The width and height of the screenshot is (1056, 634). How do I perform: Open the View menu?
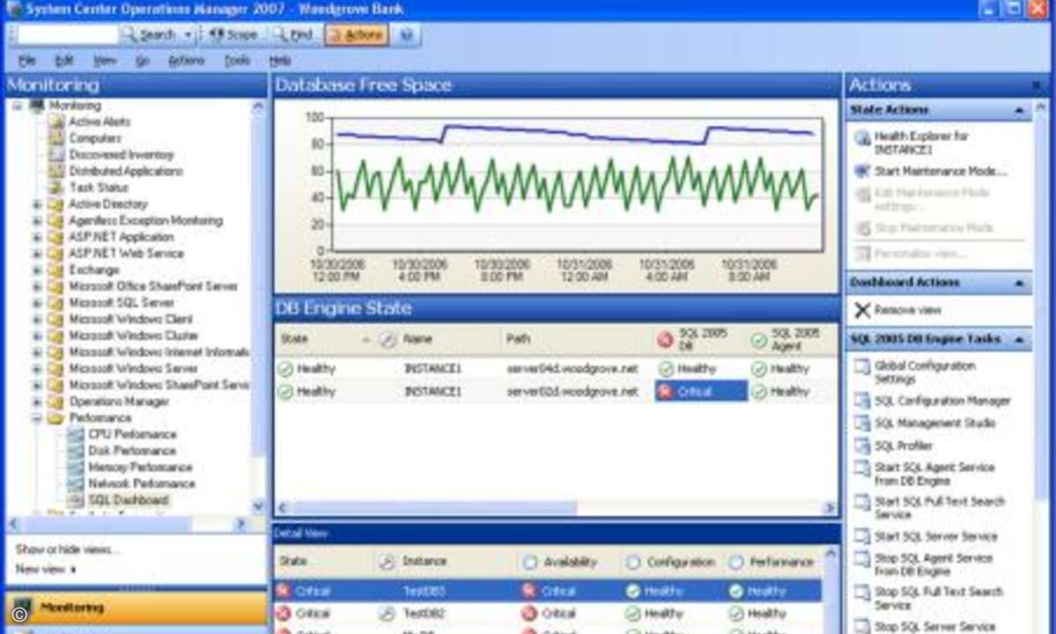(105, 61)
